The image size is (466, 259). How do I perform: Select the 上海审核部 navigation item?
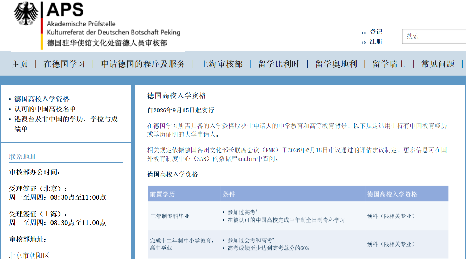[222, 64]
